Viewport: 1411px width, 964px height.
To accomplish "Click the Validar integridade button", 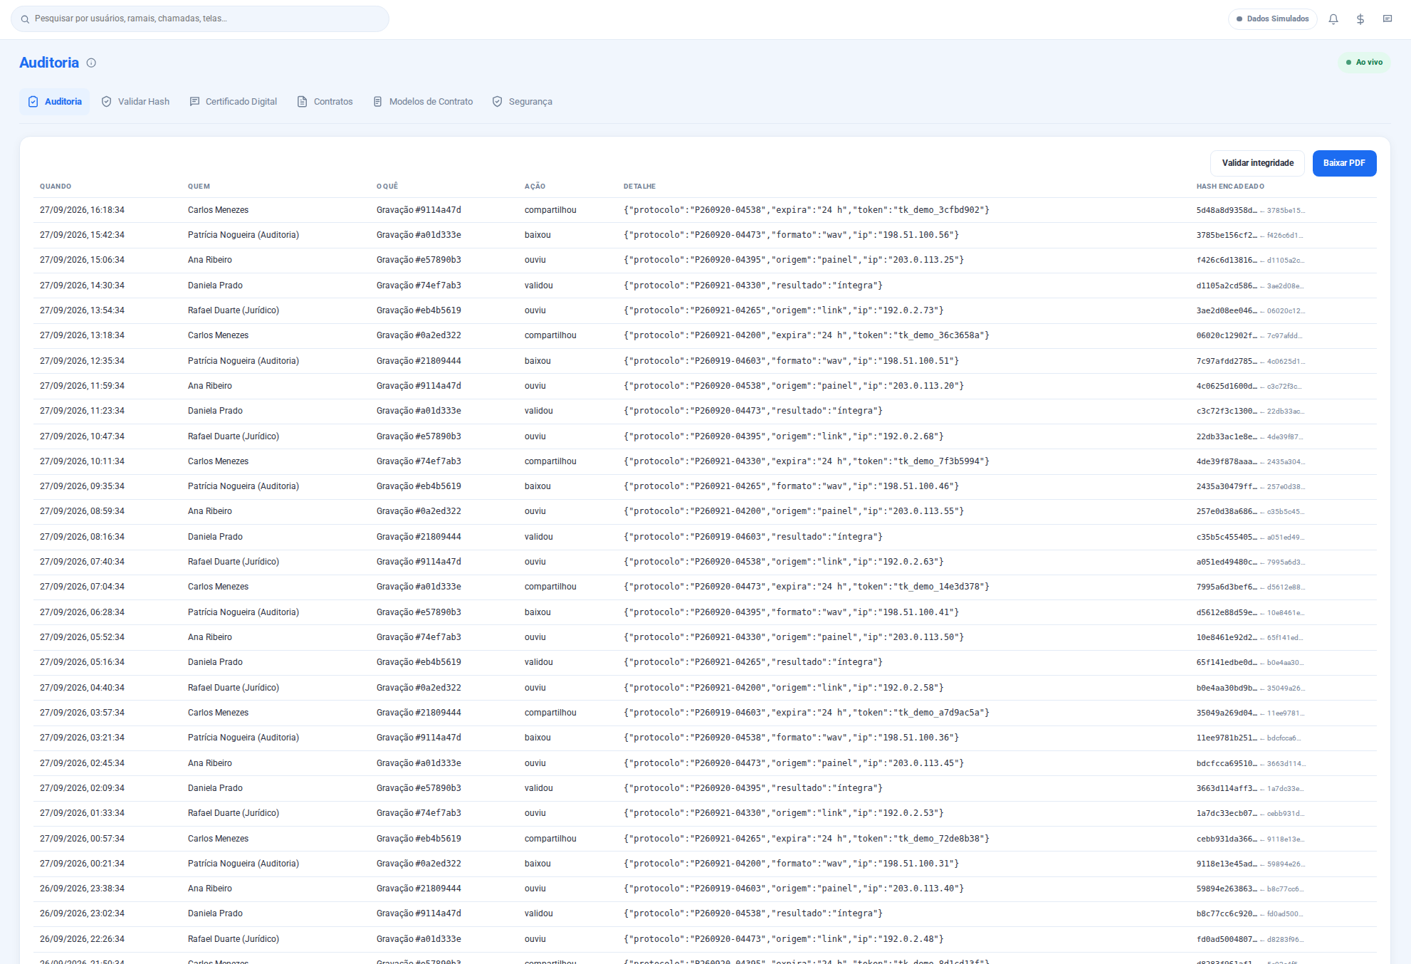I will tap(1257, 163).
